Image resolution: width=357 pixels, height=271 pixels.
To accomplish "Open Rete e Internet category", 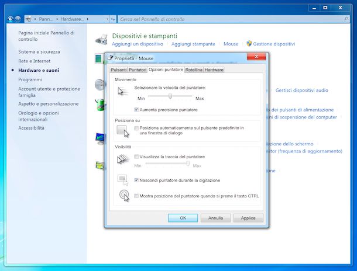I will (35, 61).
